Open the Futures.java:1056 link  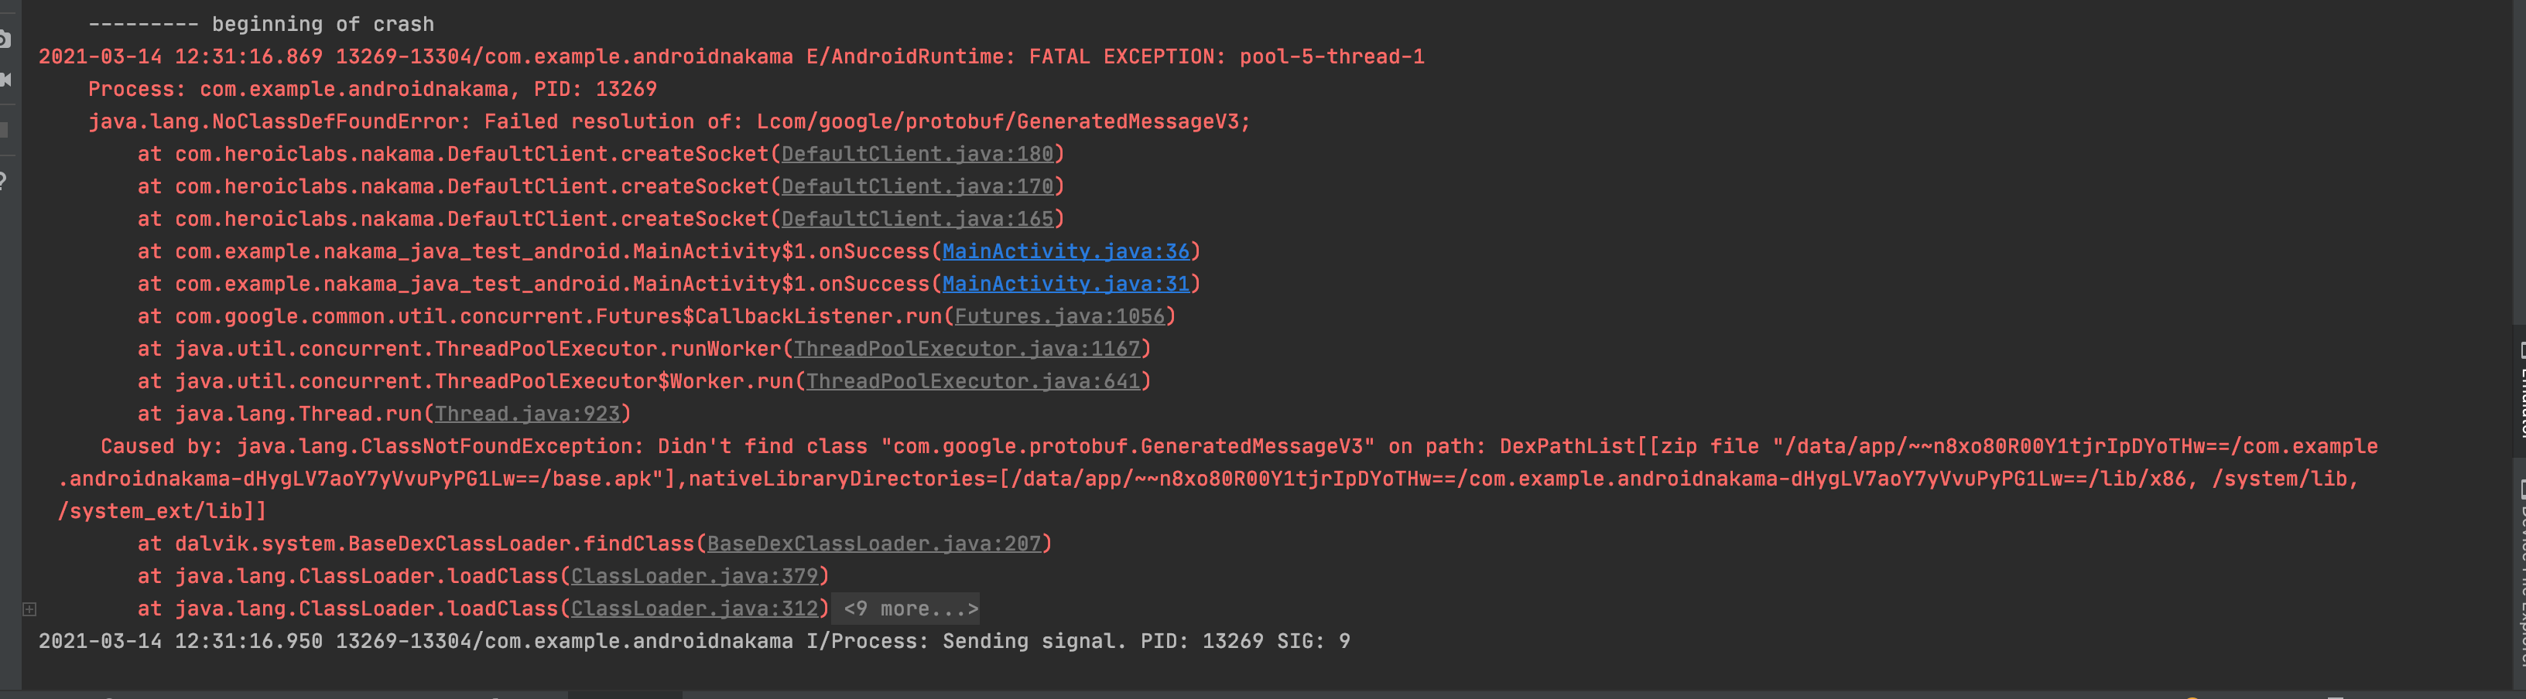coord(1059,315)
